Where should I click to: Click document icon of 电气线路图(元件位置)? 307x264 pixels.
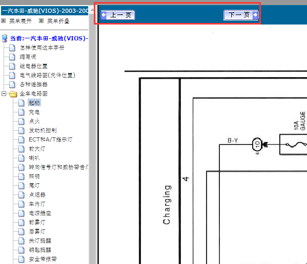point(12,75)
